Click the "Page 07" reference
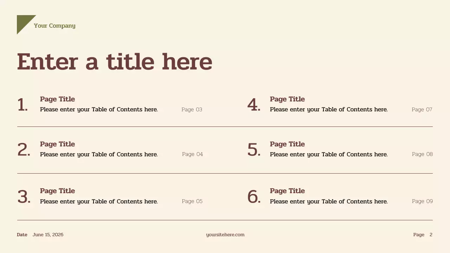The image size is (450, 253). tap(422, 110)
